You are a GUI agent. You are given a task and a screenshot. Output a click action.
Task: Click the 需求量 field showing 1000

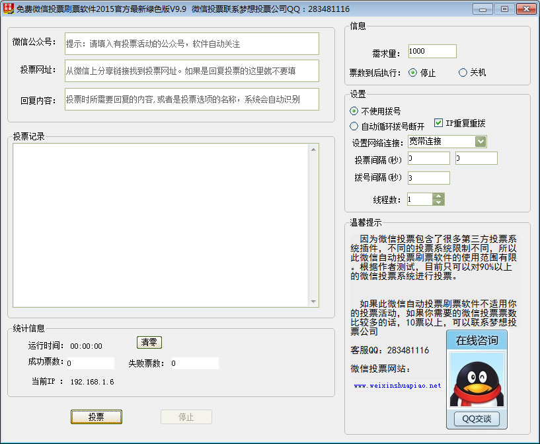coord(432,52)
